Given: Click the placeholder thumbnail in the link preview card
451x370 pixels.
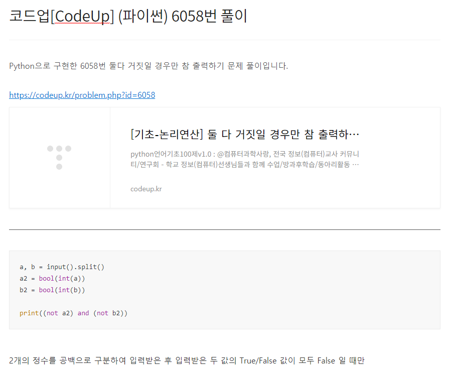Looking at the screenshot, I should click(x=60, y=158).
